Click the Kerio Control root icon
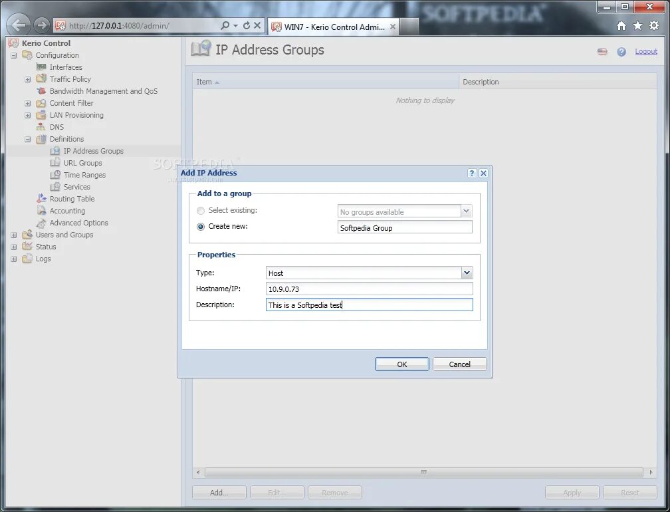This screenshot has height=512, width=670. (x=14, y=43)
